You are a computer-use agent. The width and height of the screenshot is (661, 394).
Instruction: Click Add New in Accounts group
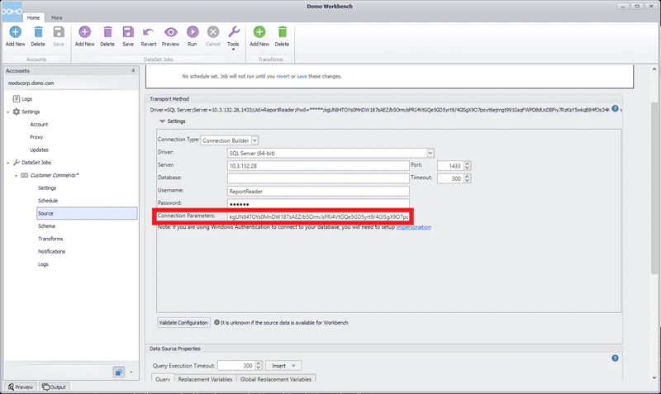point(15,36)
